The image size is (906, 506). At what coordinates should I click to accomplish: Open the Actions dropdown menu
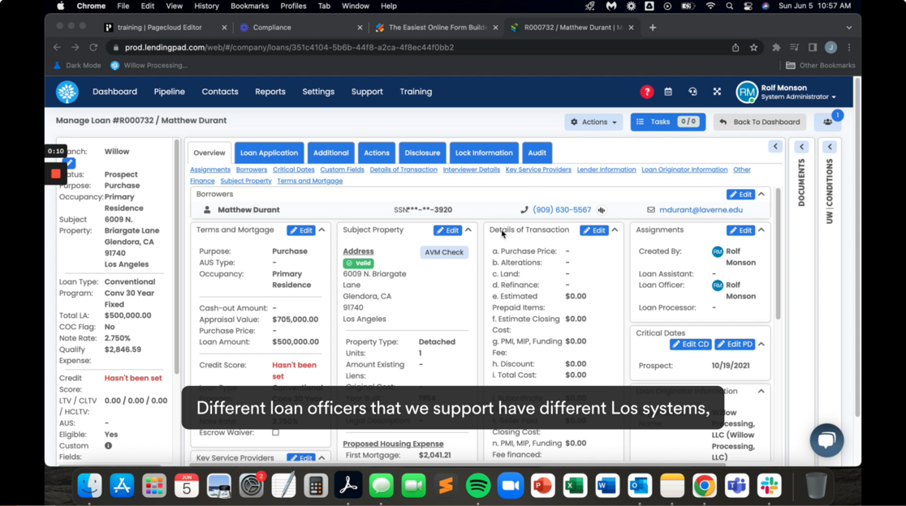coord(593,122)
